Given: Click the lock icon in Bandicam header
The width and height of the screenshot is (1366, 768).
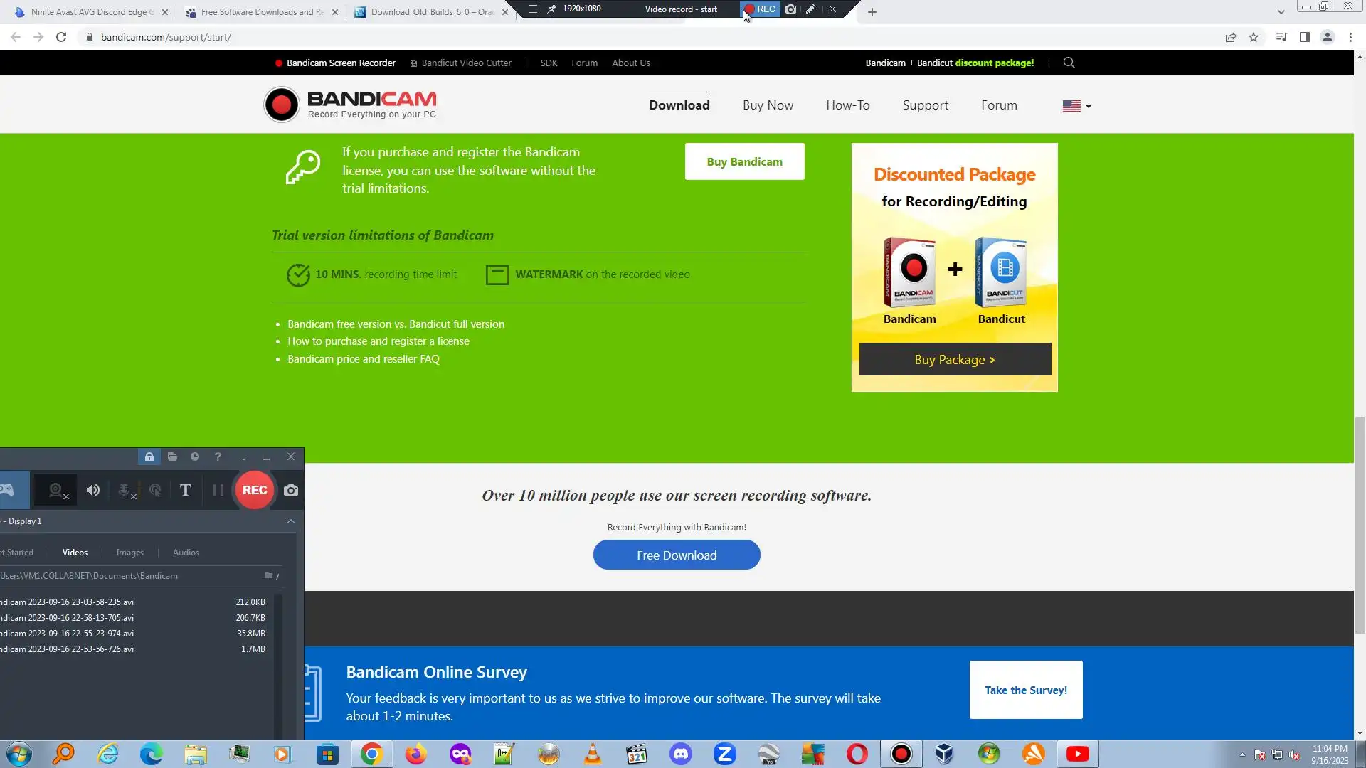Looking at the screenshot, I should pyautogui.click(x=149, y=457).
